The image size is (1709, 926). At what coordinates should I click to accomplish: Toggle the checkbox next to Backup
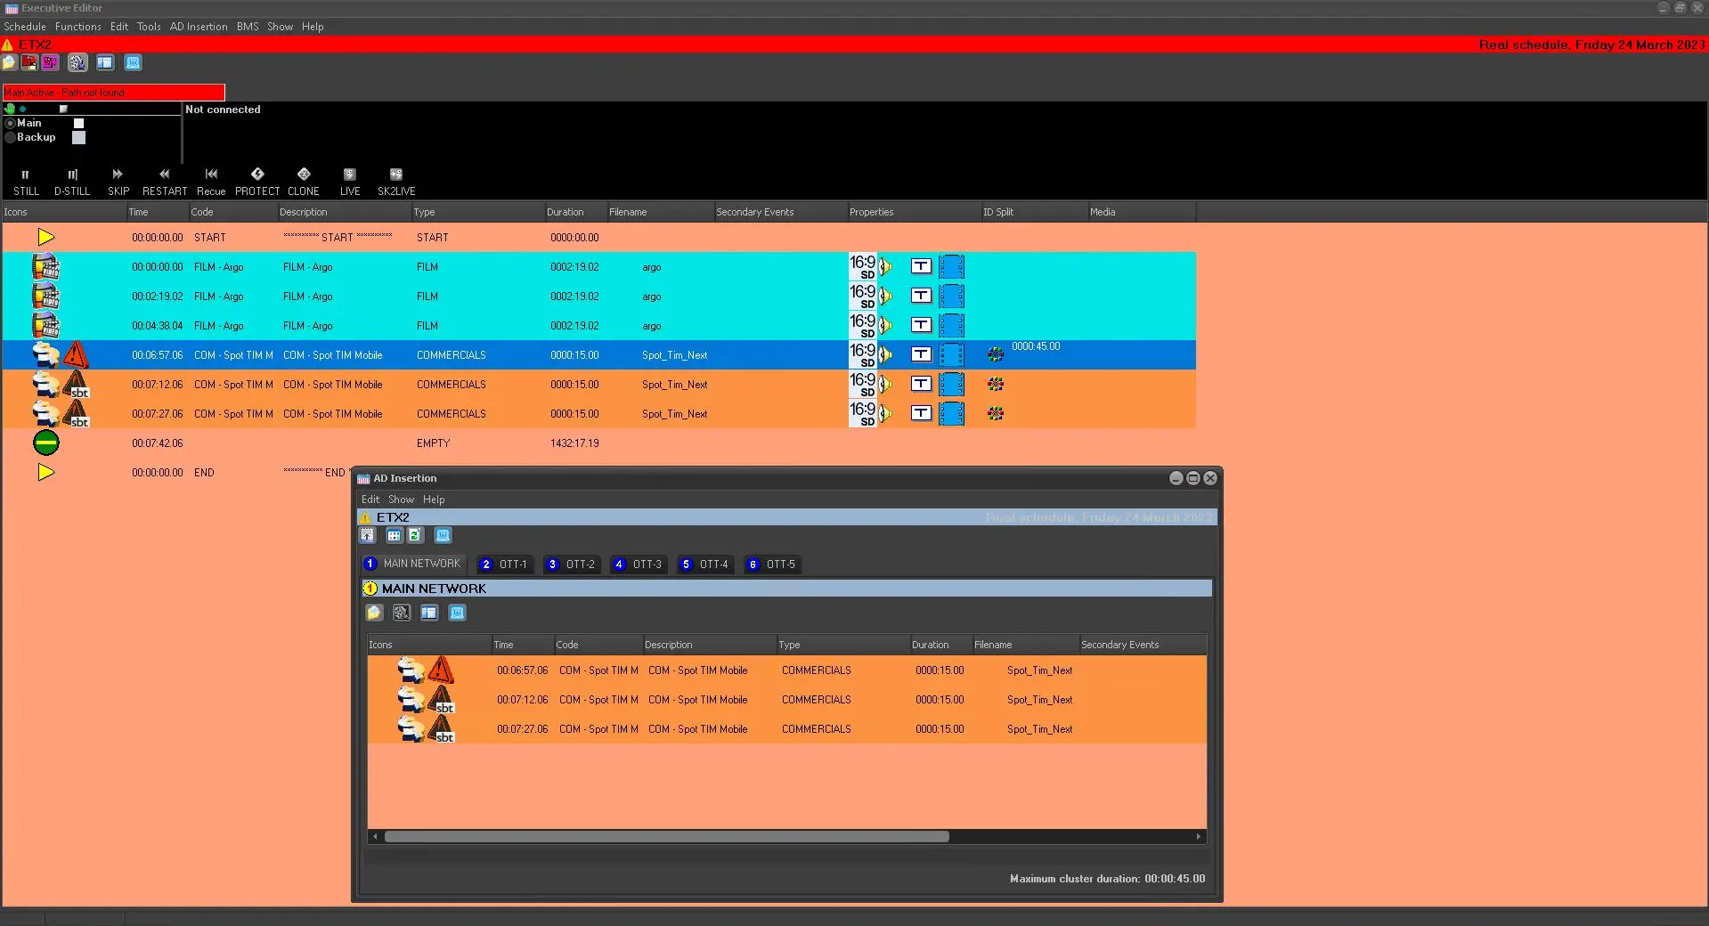point(79,138)
